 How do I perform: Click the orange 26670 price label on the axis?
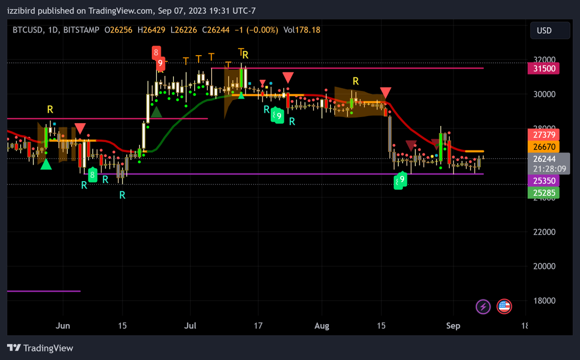click(x=543, y=145)
